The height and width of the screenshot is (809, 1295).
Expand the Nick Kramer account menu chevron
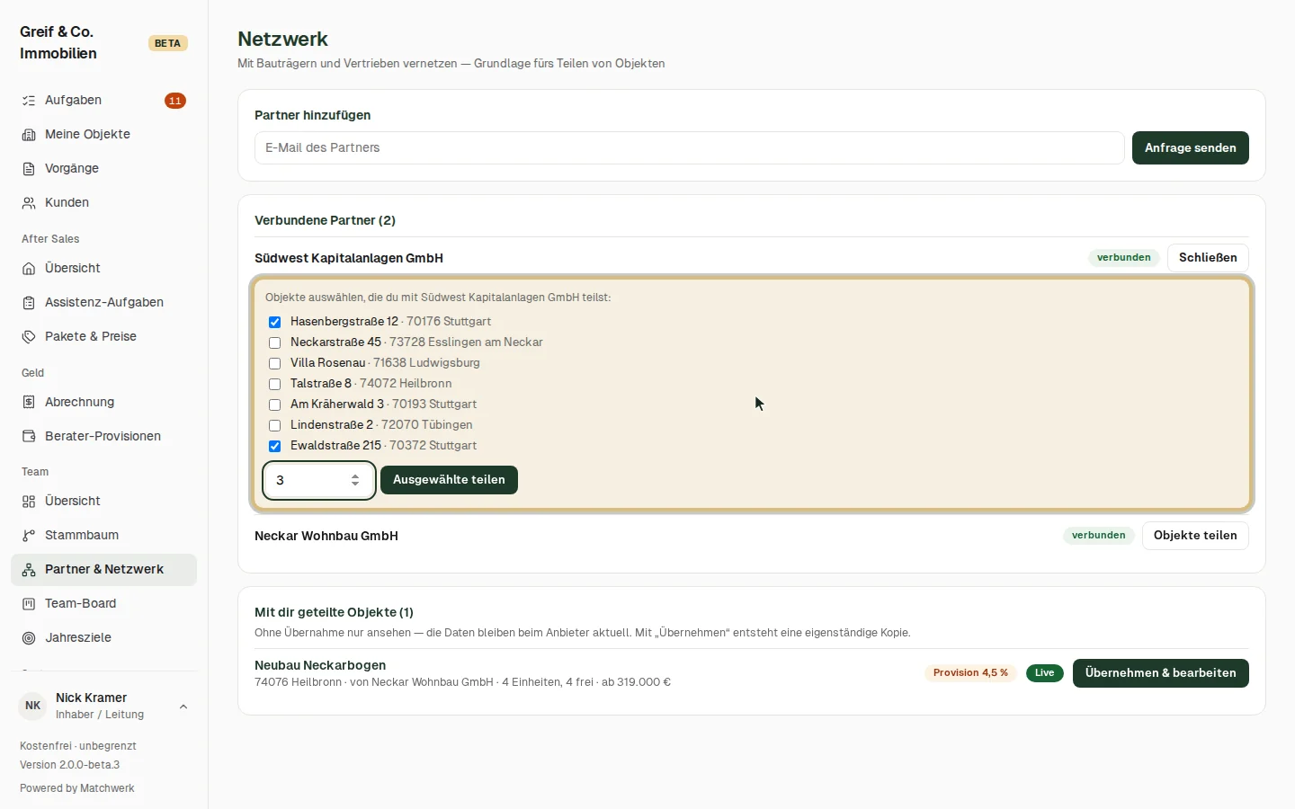point(183,707)
